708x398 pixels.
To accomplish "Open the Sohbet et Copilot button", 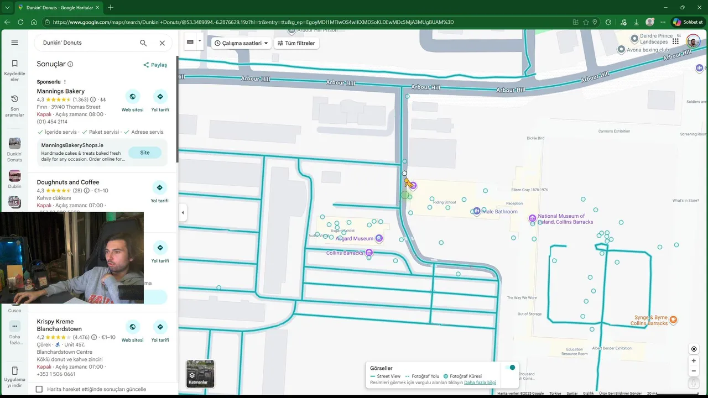I will point(688,22).
